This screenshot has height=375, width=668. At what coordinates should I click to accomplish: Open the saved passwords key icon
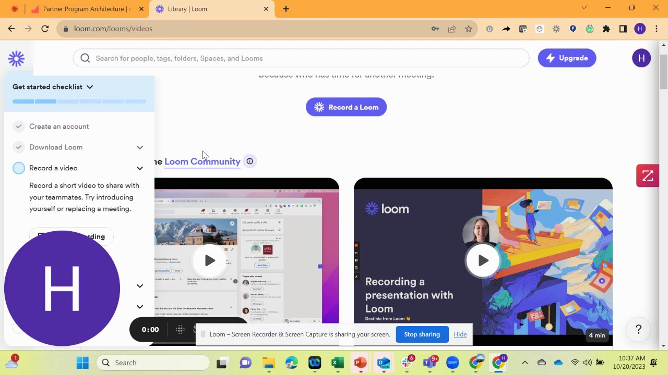(435, 29)
